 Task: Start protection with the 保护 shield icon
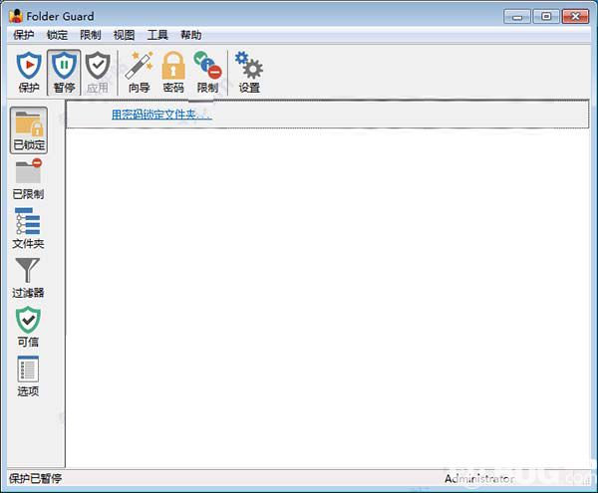pyautogui.click(x=29, y=73)
